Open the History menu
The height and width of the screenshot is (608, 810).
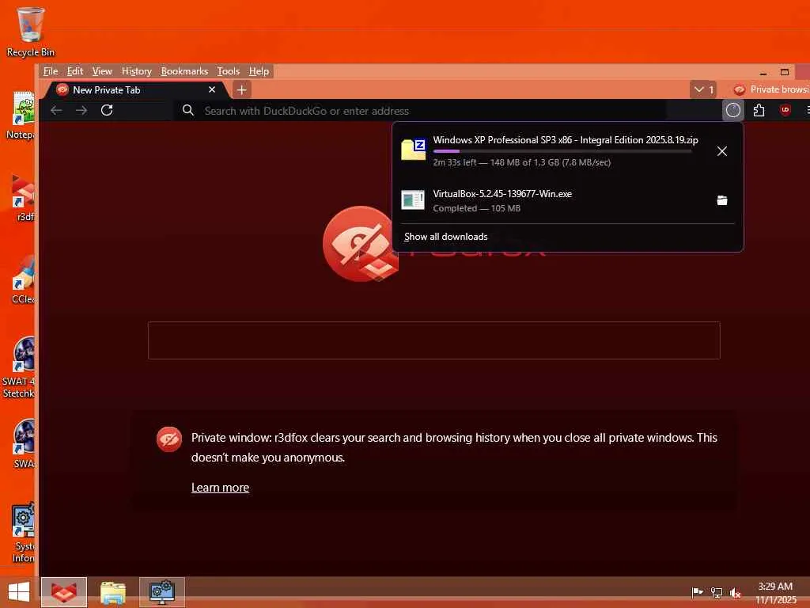point(136,70)
